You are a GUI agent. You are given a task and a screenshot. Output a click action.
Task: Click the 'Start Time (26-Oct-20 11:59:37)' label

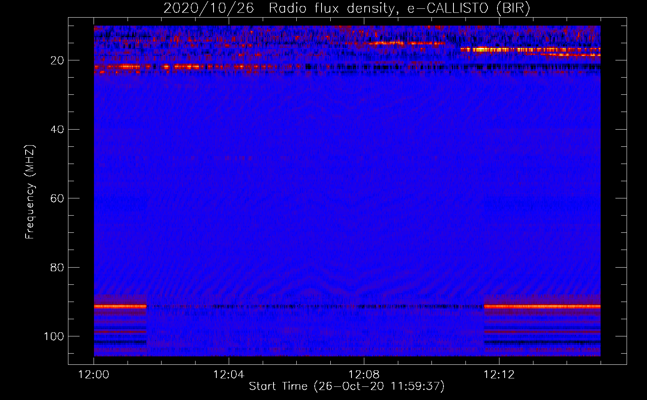coord(347,386)
